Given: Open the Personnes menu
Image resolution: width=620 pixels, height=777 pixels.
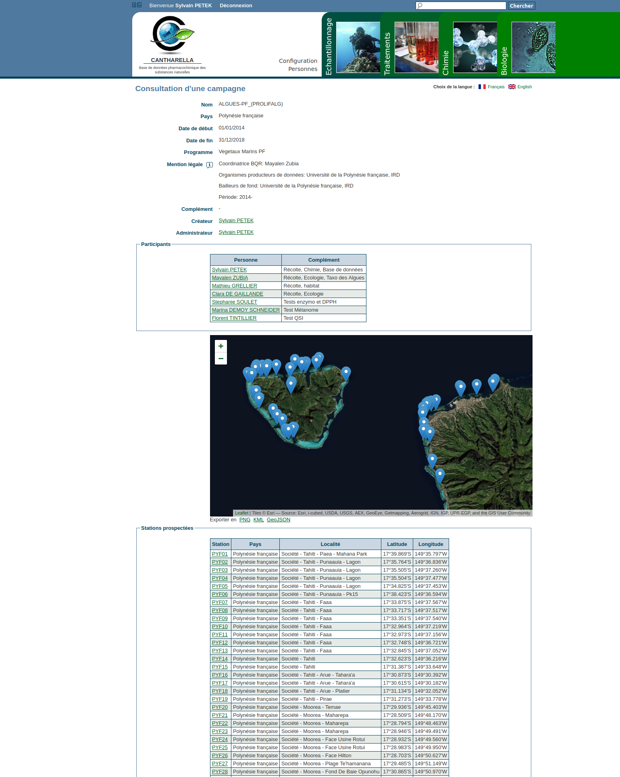Looking at the screenshot, I should point(303,69).
